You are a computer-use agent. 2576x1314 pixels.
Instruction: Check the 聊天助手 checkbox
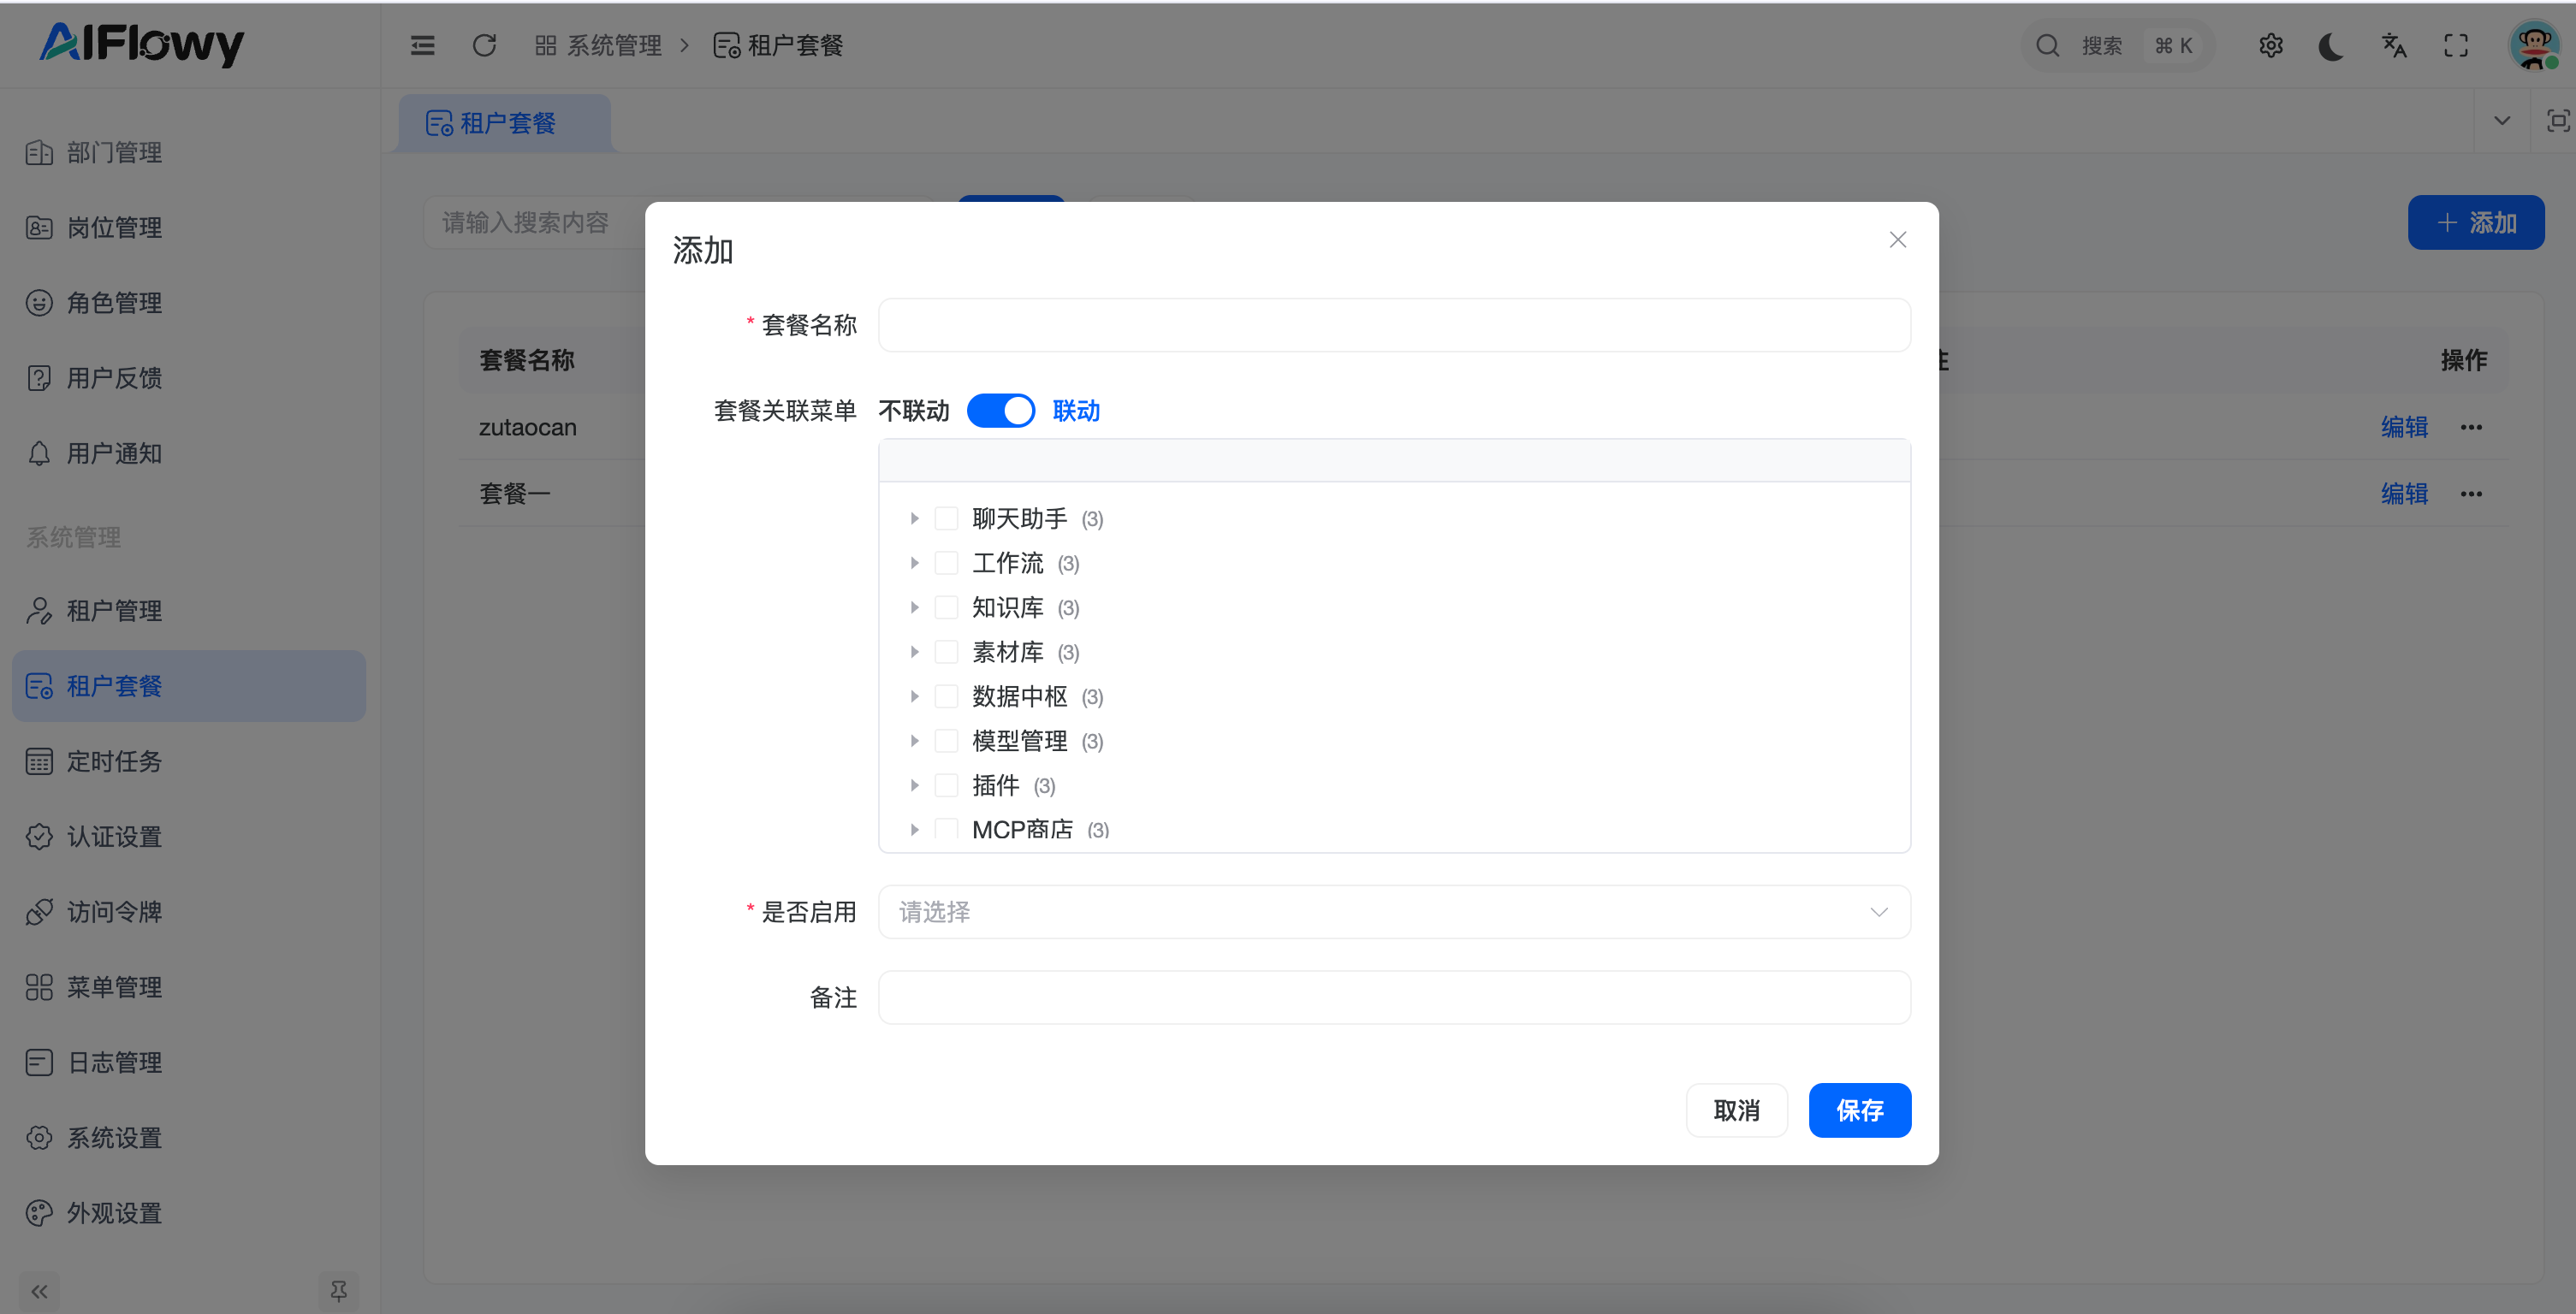click(x=946, y=518)
